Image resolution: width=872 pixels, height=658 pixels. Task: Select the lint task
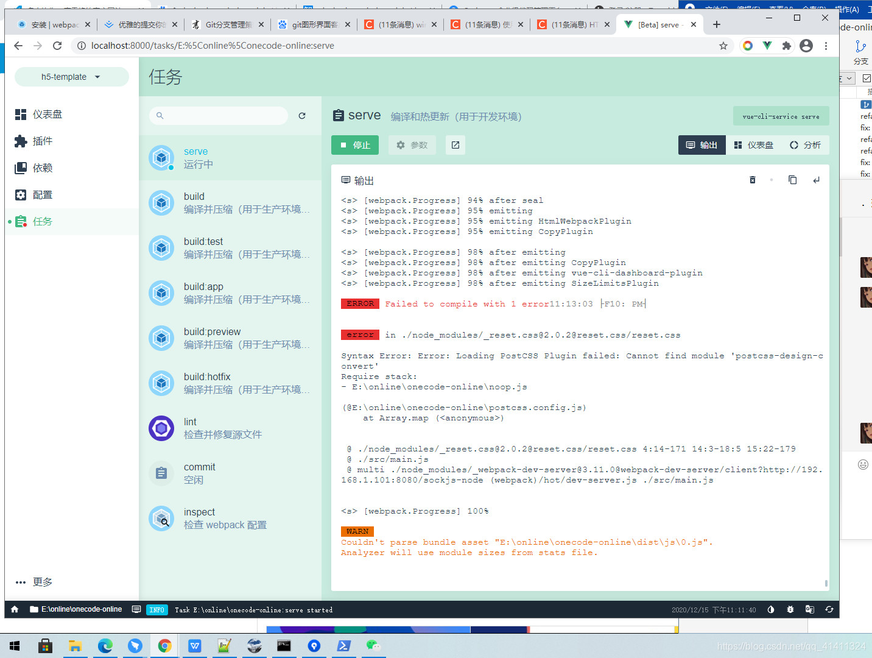click(x=230, y=428)
